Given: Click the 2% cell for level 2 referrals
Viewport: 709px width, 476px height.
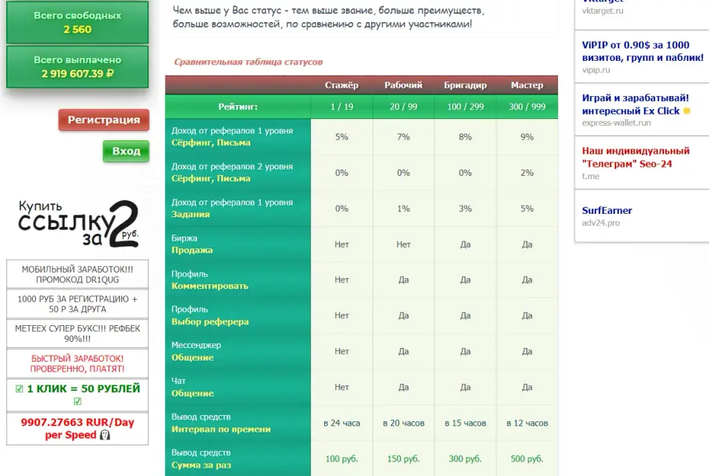Looking at the screenshot, I should point(527,172).
